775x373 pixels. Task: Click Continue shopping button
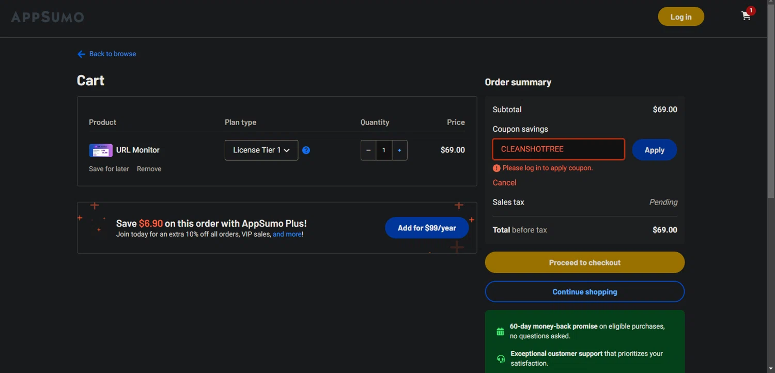click(584, 292)
